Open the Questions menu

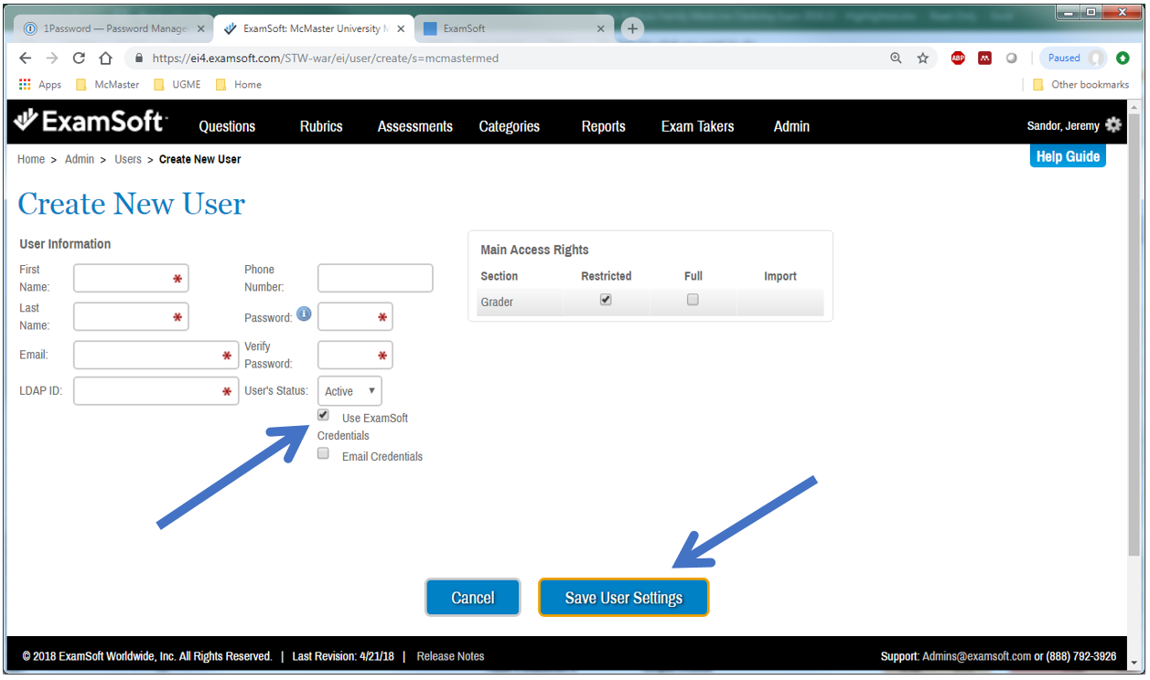point(227,126)
